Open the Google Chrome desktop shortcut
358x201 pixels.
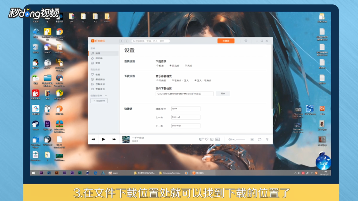(59, 34)
